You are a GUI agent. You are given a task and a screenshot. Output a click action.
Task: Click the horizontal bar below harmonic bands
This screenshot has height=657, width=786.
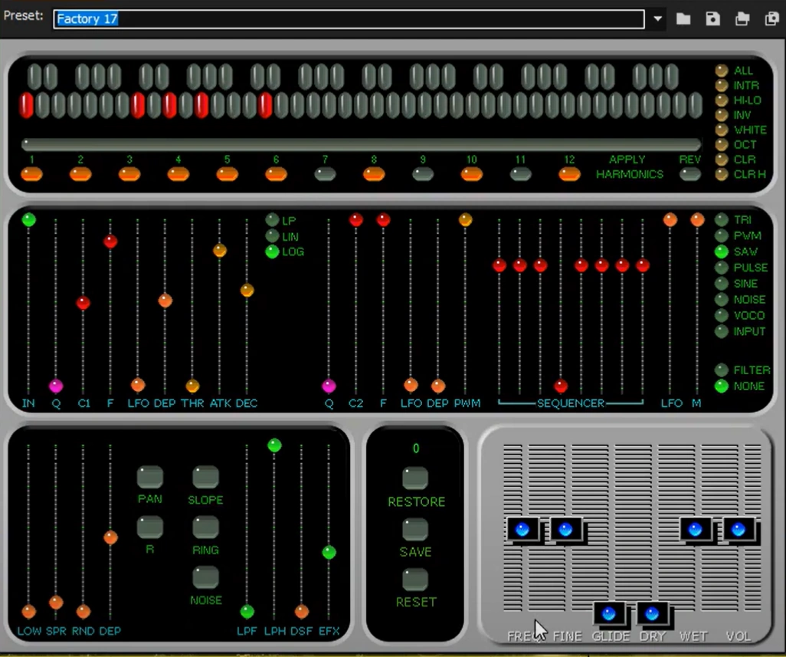click(361, 145)
